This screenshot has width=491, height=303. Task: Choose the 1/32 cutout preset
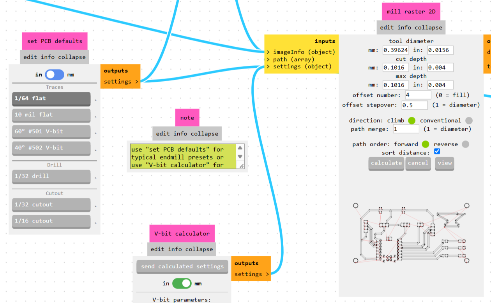coord(51,205)
